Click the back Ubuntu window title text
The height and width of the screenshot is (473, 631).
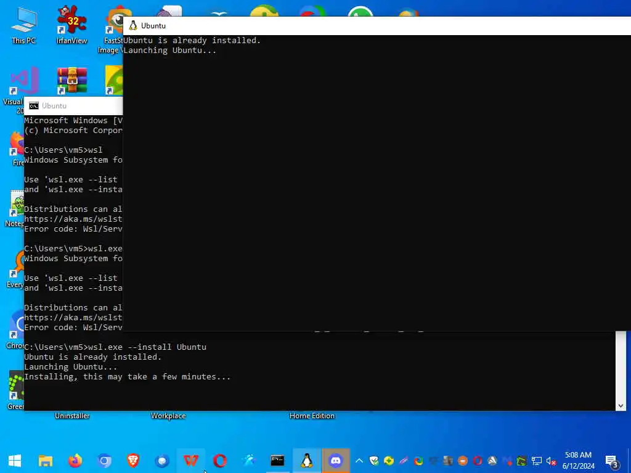54,106
